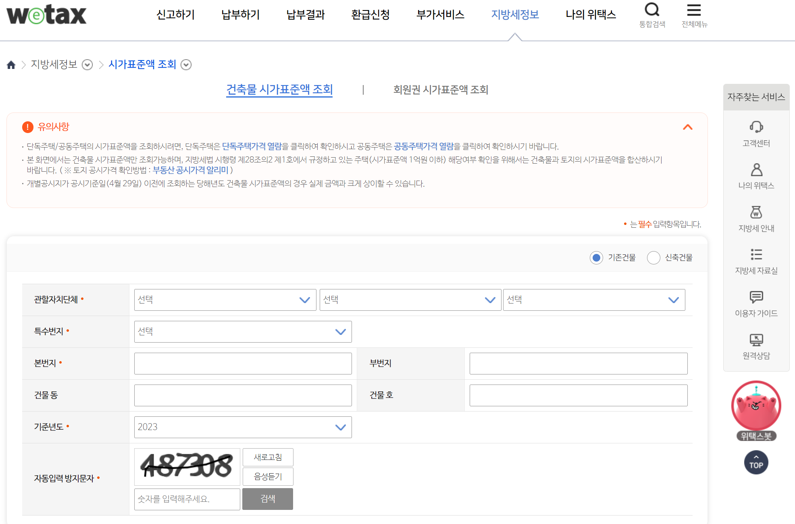Open 원격상담 monitor icon
The width and height of the screenshot is (795, 524).
point(756,340)
